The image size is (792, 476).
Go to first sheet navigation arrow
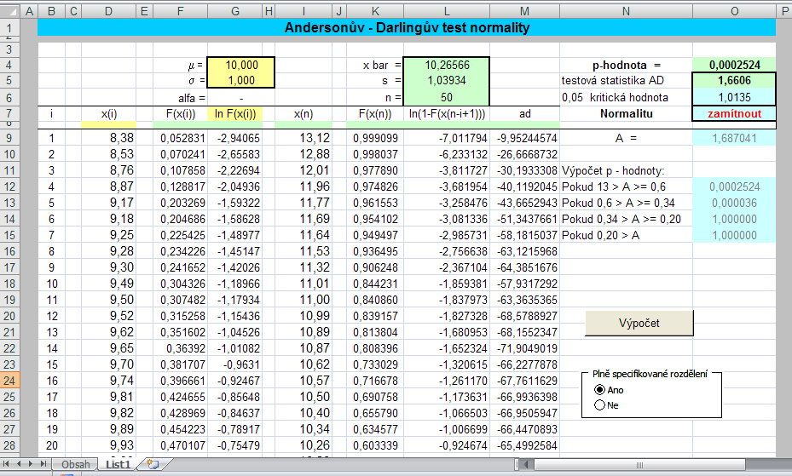(6, 464)
